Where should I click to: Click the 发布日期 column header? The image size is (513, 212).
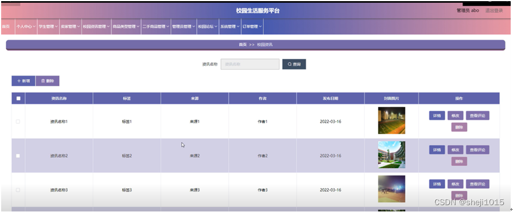tap(331, 98)
